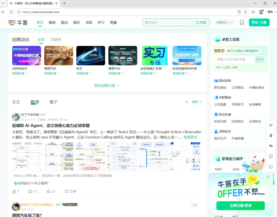277x217 pixels.
Task: Expand the 我要招人 dropdown
Action: point(224,22)
